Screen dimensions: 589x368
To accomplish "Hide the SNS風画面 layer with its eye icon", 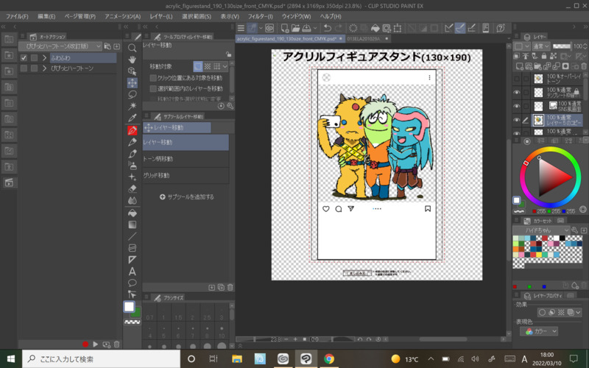I will 516,105.
